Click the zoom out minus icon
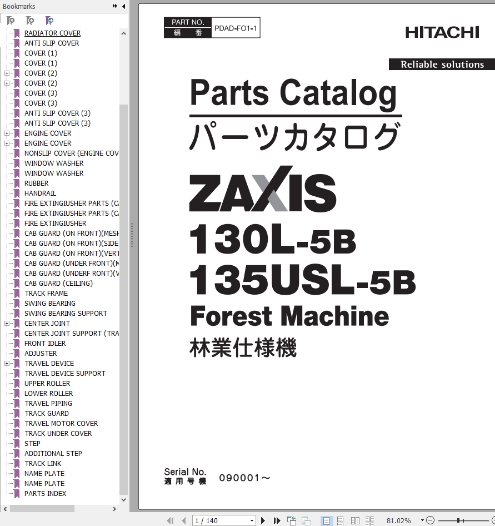The width and height of the screenshot is (495, 526). 431,520
